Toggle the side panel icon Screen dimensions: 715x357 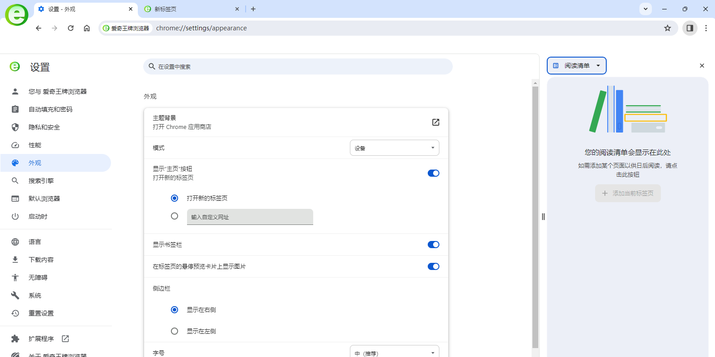click(689, 28)
